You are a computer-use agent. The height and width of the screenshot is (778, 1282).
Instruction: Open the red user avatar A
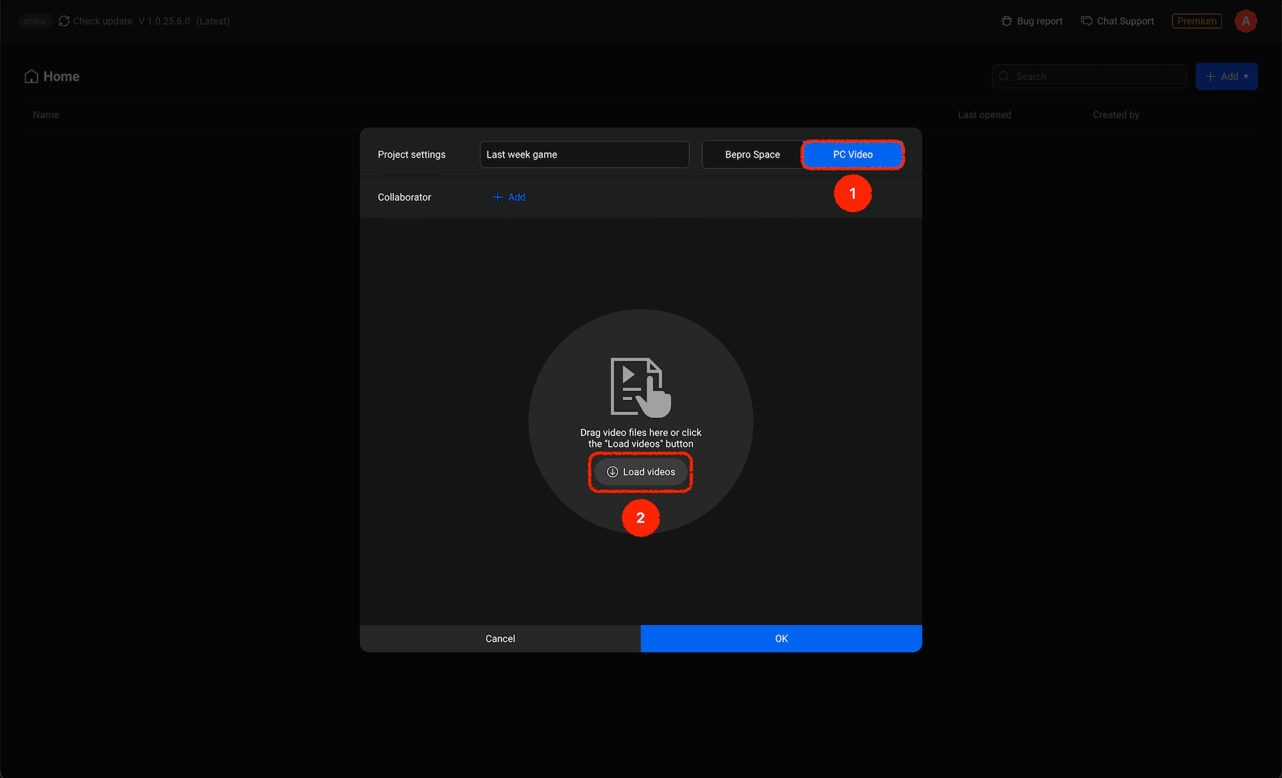1245,21
